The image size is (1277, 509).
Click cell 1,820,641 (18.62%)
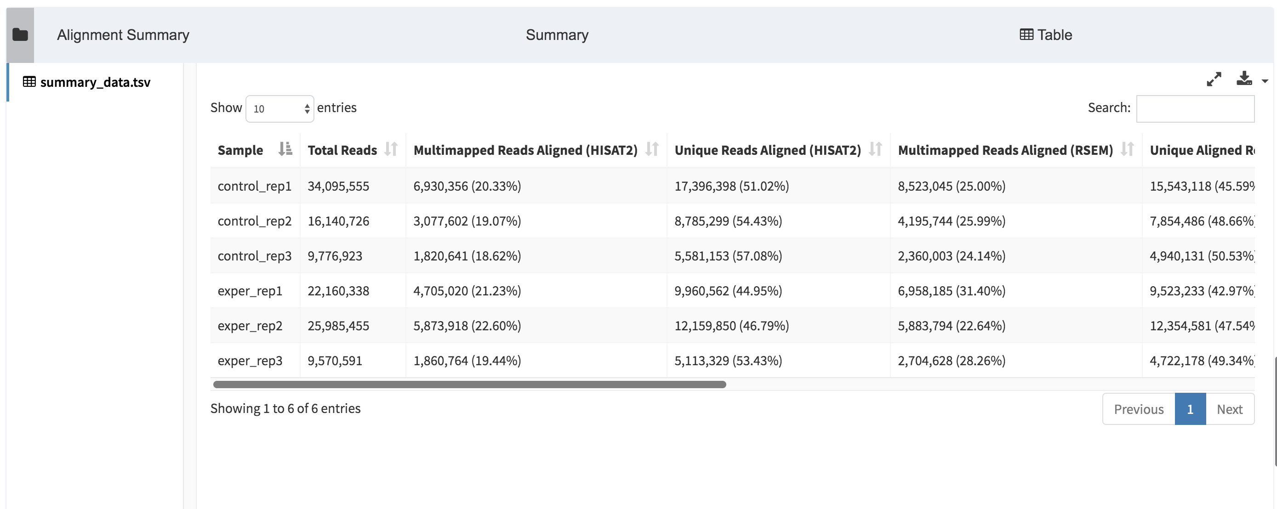[x=467, y=256]
